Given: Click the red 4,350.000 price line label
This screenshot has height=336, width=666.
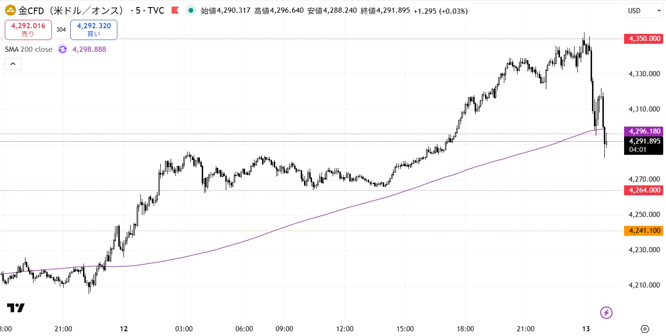Looking at the screenshot, I should [643, 39].
